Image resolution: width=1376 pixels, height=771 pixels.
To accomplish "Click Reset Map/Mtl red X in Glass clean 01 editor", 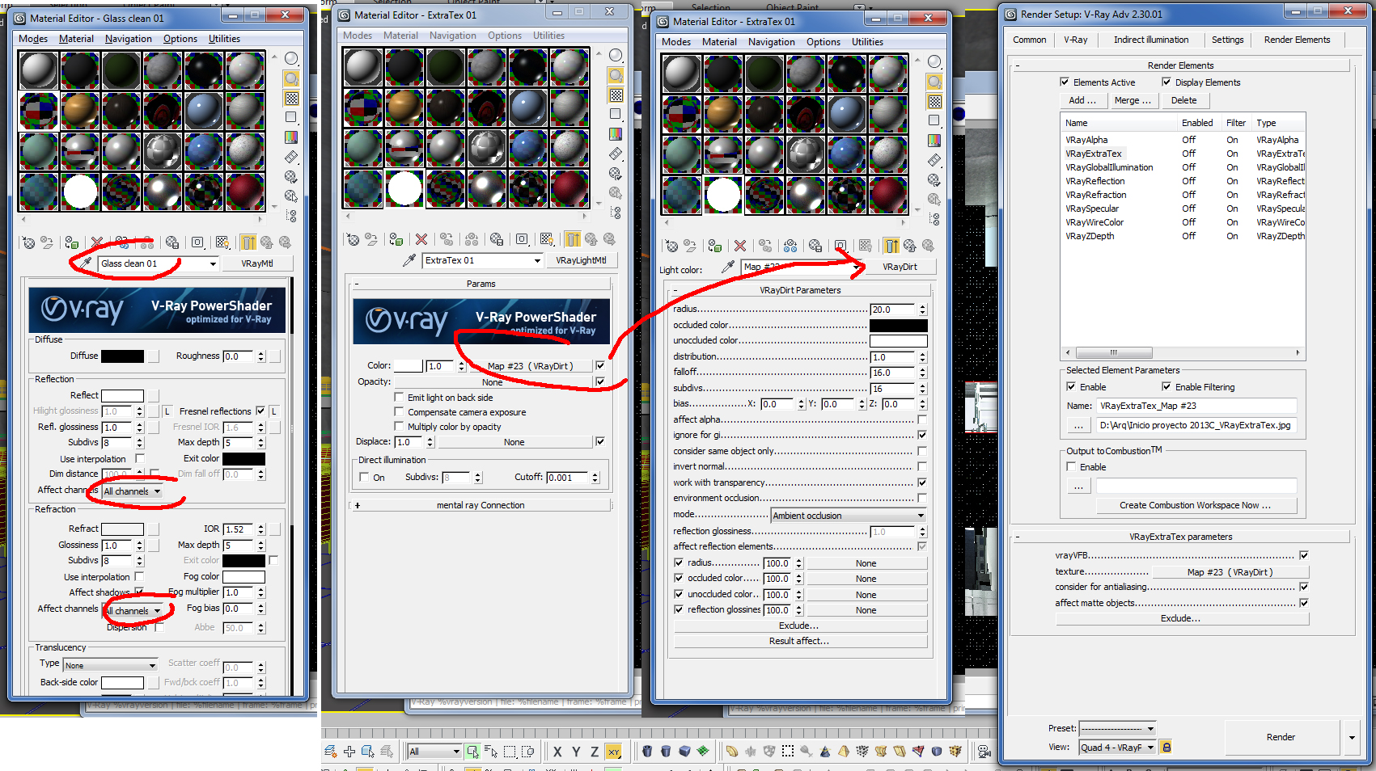I will coord(97,242).
